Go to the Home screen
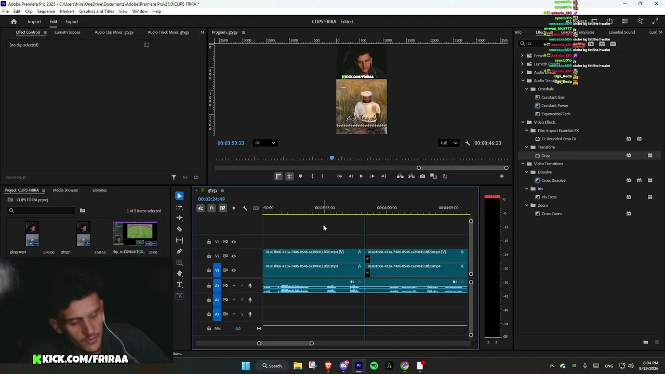 pyautogui.click(x=14, y=21)
